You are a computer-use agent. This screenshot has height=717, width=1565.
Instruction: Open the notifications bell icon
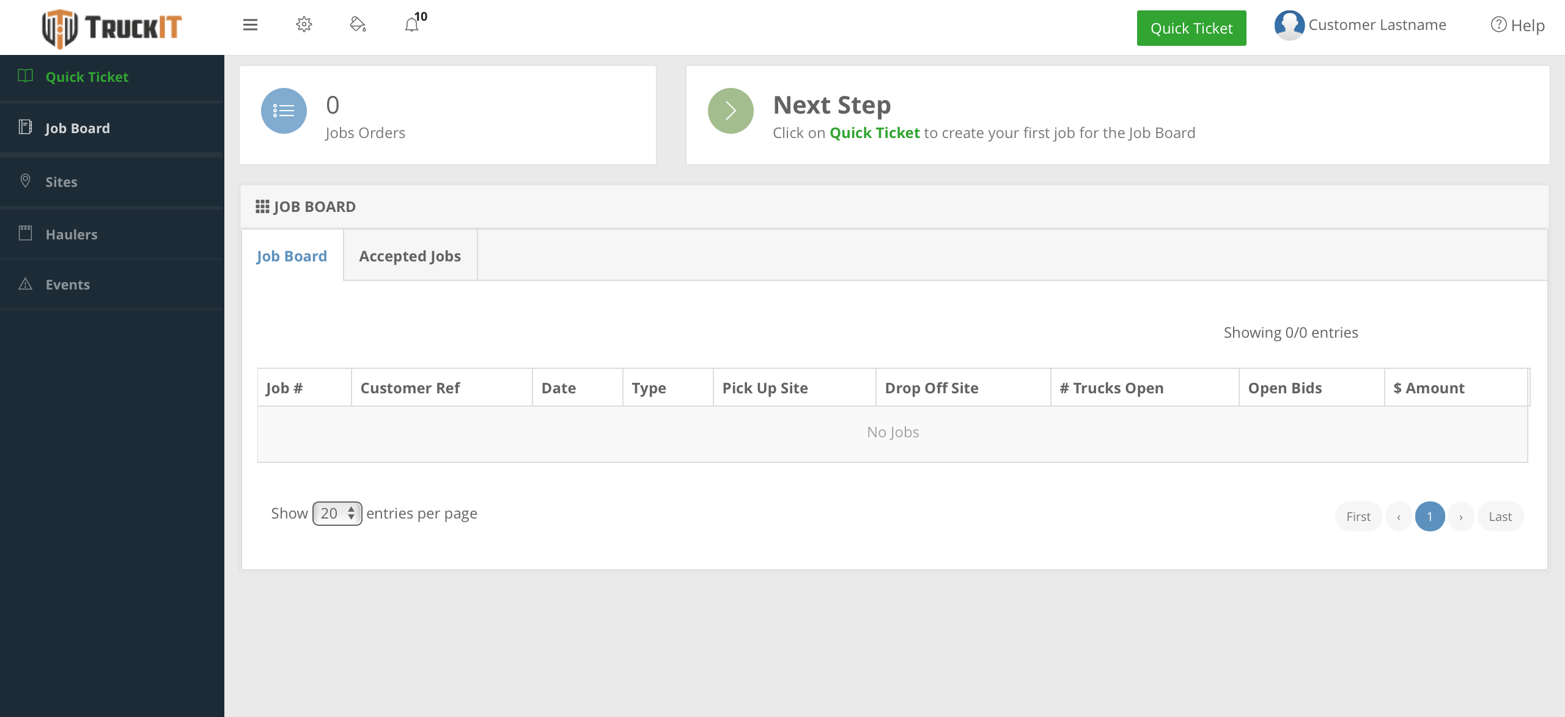click(x=412, y=25)
